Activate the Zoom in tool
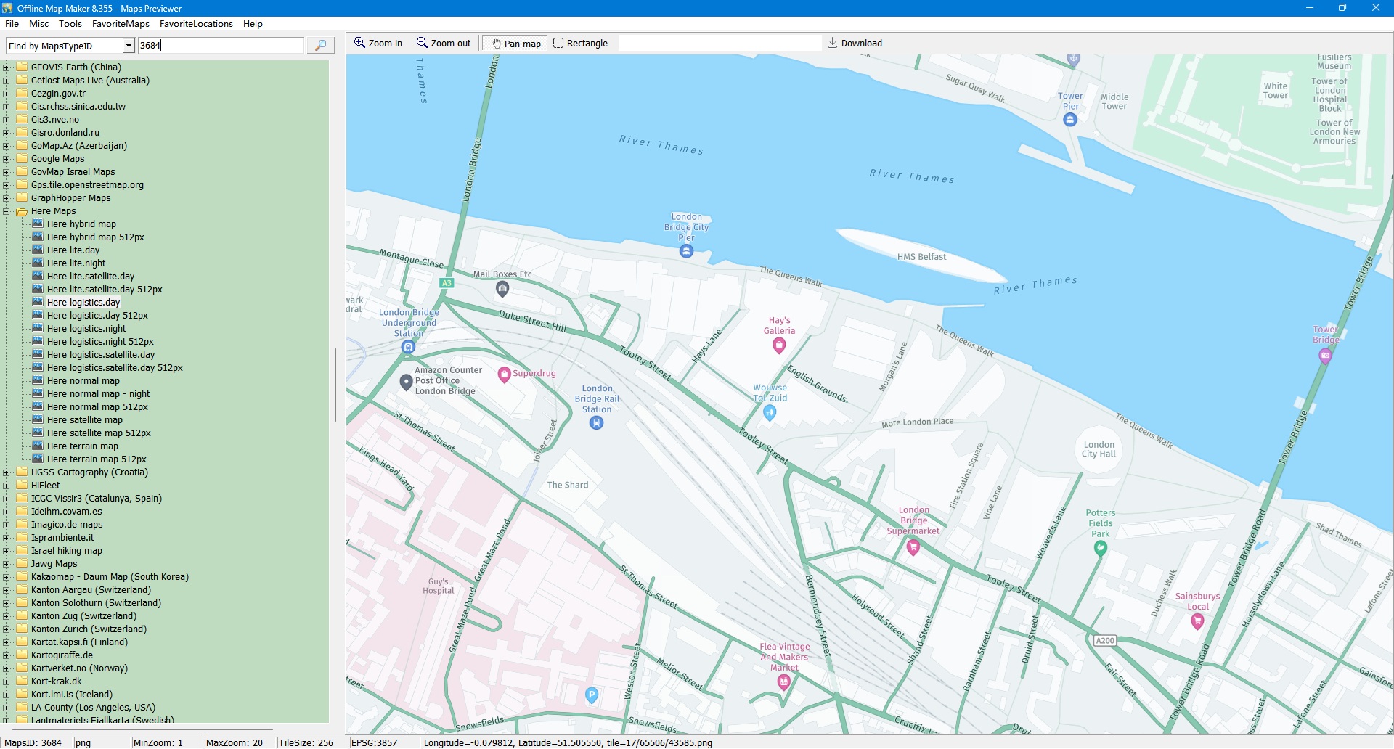Screen dimensions: 1394x749 [x=378, y=44]
